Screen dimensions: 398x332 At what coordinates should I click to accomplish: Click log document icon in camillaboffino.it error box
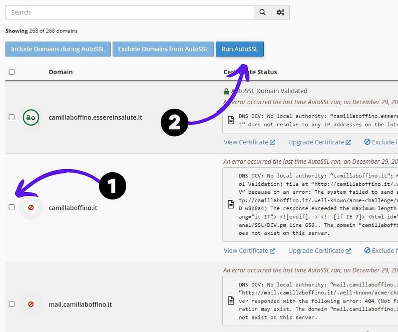[x=231, y=204]
